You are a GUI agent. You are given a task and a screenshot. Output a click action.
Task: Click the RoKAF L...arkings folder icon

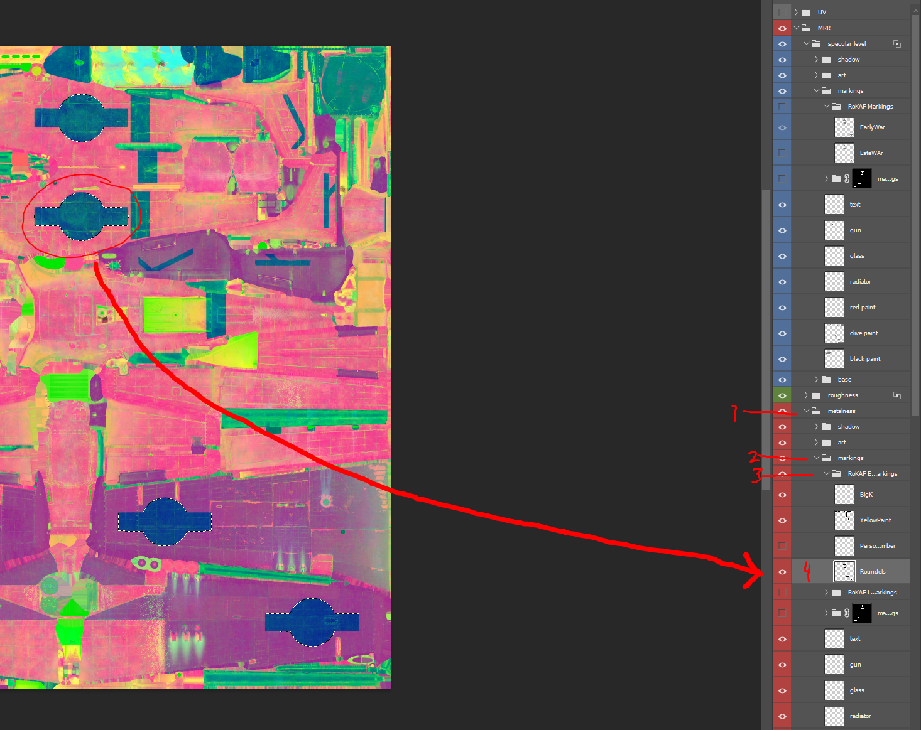tap(836, 592)
